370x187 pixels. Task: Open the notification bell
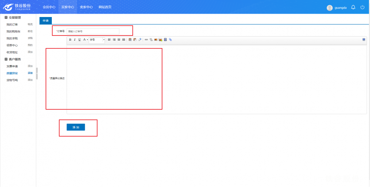point(353,7)
